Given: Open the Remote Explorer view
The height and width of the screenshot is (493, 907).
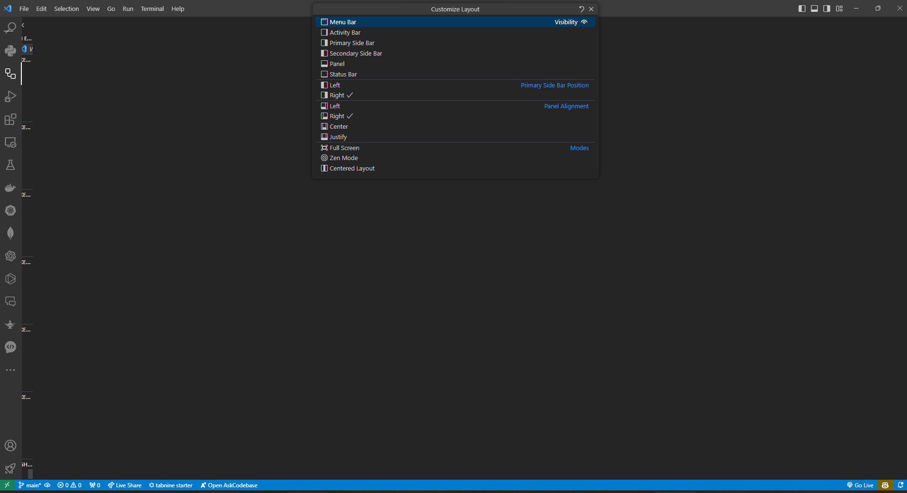Looking at the screenshot, I should [x=10, y=142].
